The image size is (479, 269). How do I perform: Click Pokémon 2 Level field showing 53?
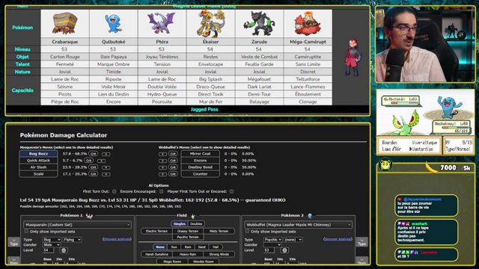269,250
